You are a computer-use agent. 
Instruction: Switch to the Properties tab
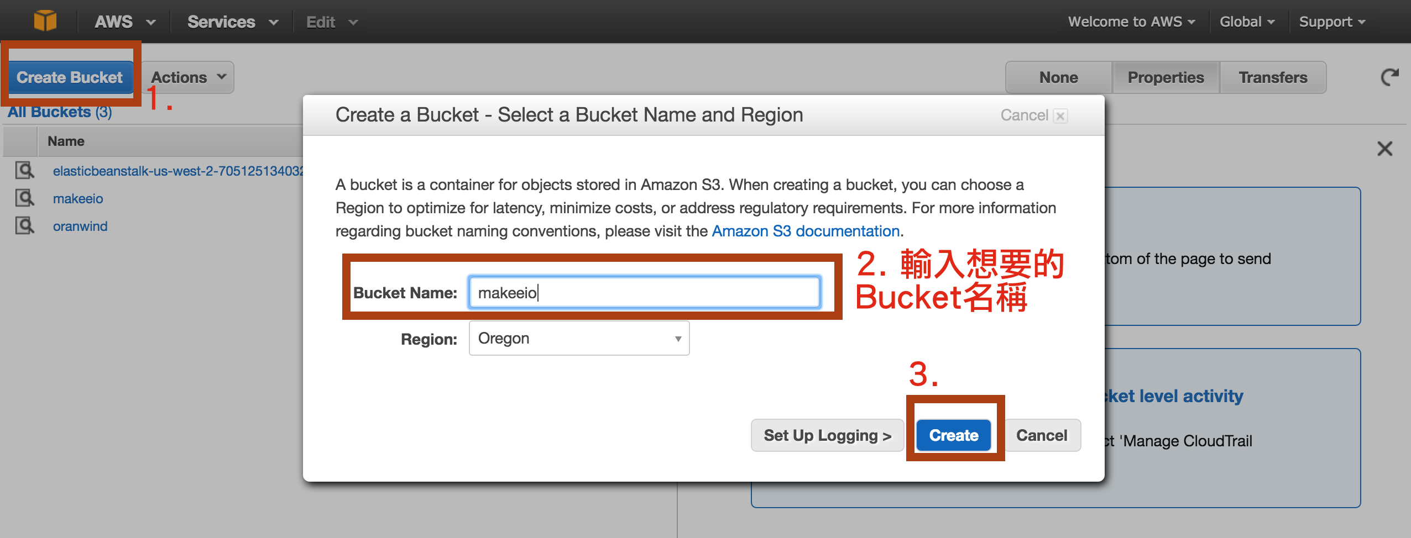(1166, 77)
